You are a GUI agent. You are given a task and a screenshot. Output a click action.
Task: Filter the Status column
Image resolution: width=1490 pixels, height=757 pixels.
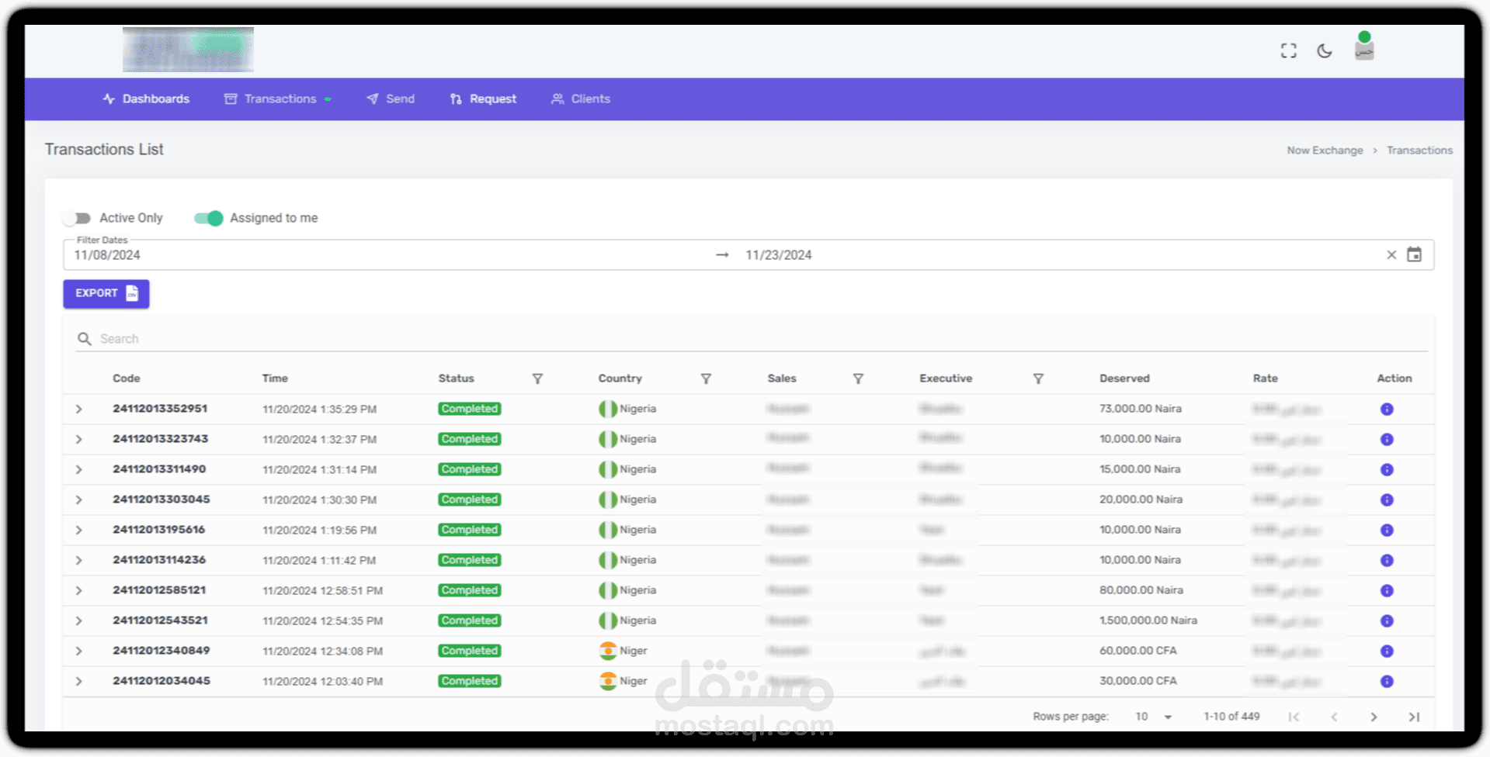(x=537, y=378)
